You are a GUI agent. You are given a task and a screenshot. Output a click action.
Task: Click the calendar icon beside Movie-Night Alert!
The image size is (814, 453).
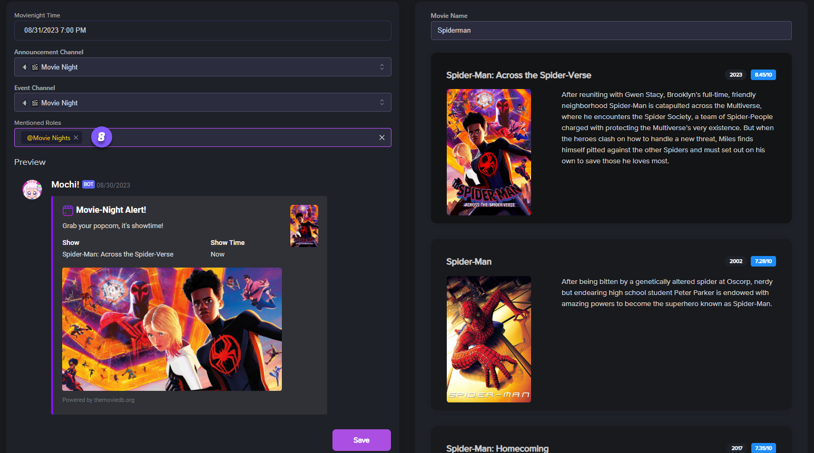click(68, 210)
